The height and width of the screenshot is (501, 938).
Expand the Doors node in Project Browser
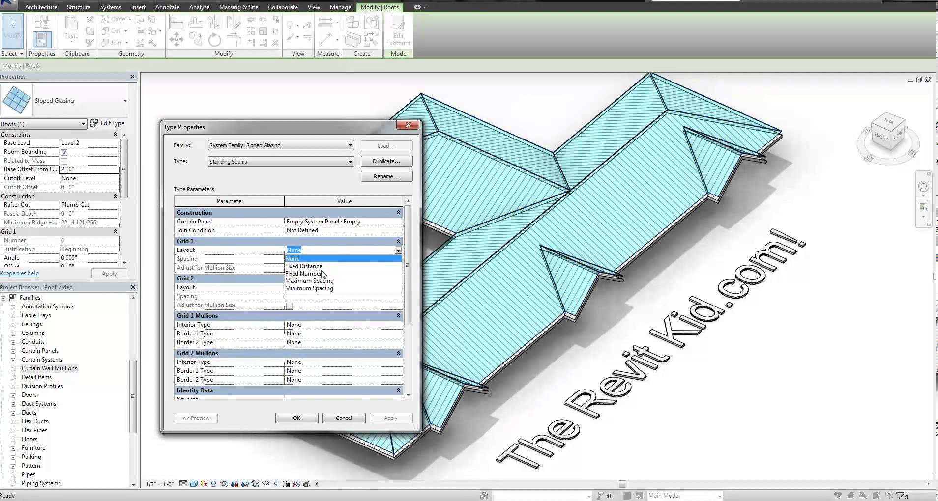pos(13,395)
